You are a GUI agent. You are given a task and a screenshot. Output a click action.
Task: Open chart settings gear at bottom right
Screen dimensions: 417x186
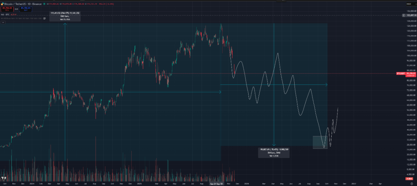(412, 184)
